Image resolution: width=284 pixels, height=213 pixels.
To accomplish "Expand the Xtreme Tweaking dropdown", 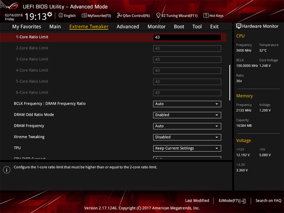I will click(187, 137).
